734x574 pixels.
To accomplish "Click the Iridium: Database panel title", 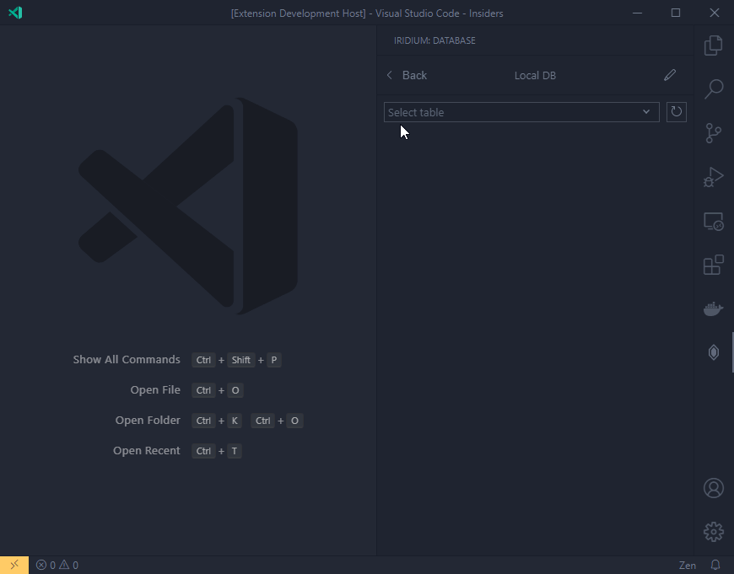I will click(434, 40).
